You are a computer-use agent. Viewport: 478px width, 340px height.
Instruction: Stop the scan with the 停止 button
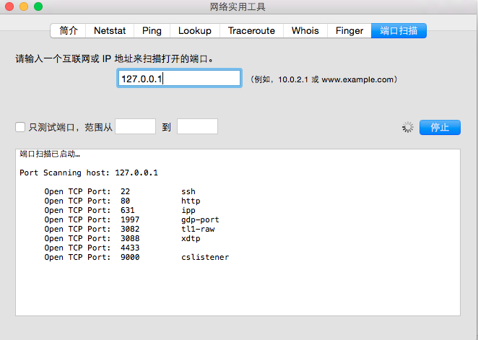coord(440,127)
